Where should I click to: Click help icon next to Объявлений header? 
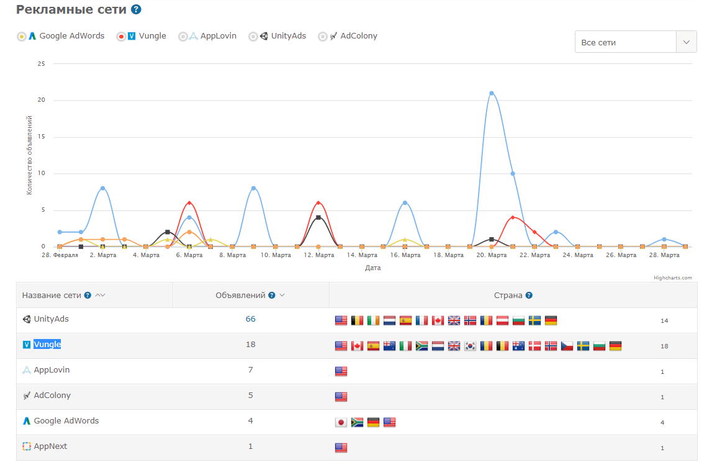tap(272, 296)
